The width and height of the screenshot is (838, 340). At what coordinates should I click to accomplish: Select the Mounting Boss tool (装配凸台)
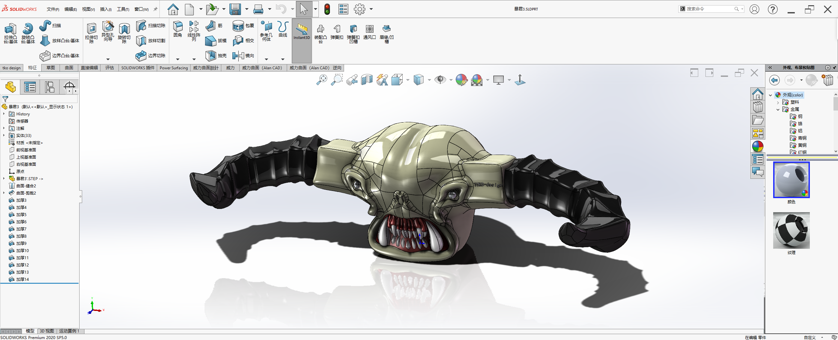(320, 34)
